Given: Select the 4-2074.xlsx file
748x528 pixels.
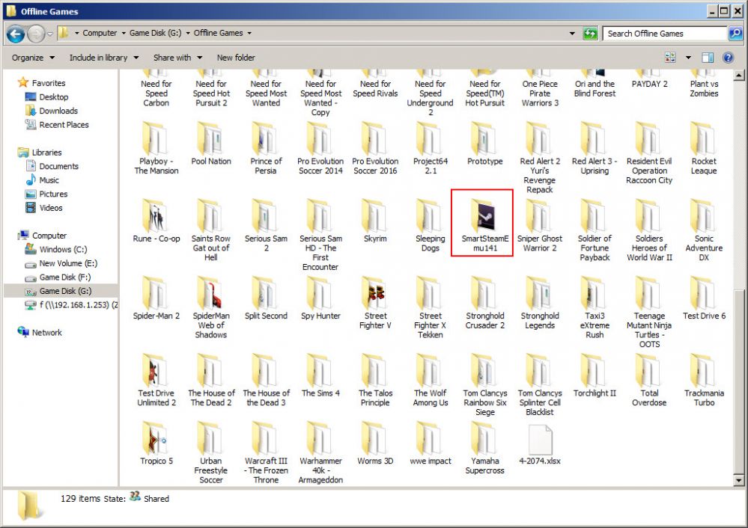Looking at the screenshot, I should tap(540, 444).
